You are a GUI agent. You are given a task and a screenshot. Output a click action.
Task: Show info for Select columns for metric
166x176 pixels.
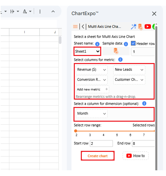pos(120,59)
